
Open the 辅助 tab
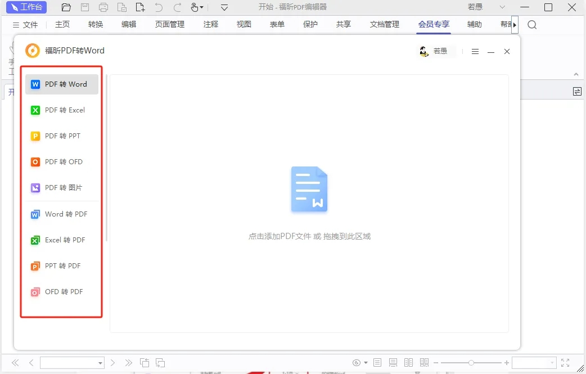point(475,24)
